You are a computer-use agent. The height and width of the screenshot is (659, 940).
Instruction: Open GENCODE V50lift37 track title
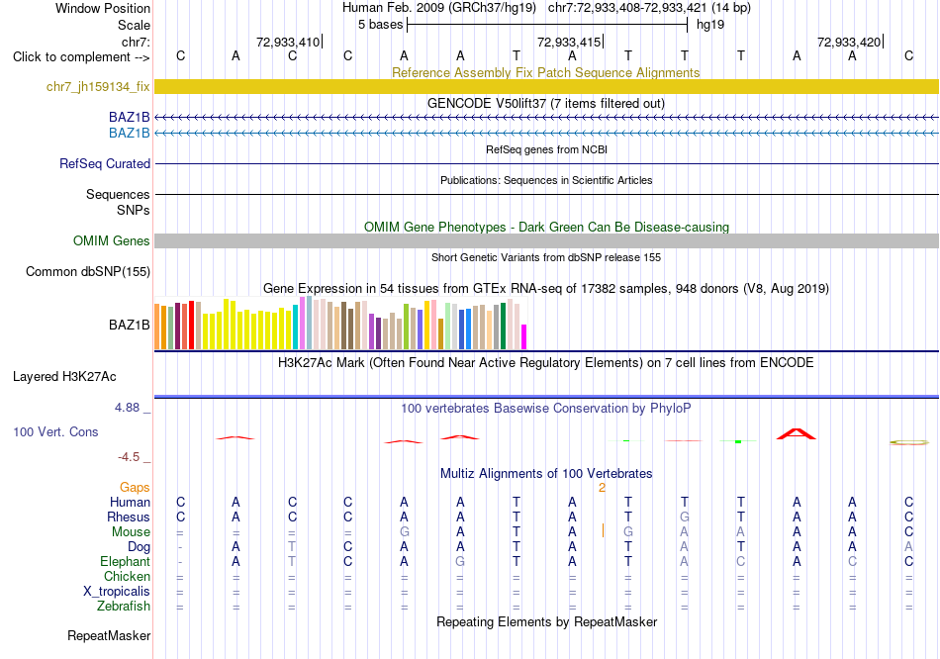pyautogui.click(x=546, y=103)
